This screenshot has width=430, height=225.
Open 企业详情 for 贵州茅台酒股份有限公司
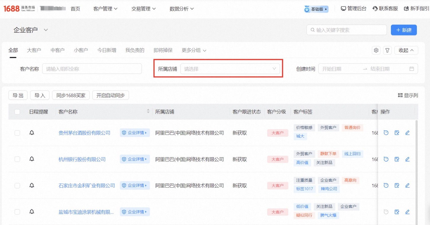(x=135, y=133)
